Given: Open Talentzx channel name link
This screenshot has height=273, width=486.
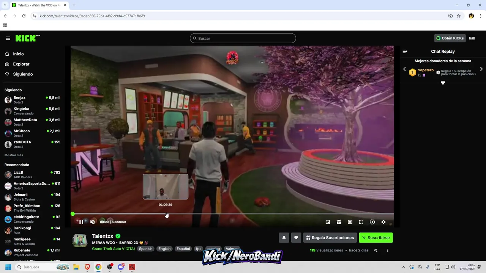Looking at the screenshot, I should click(x=103, y=236).
